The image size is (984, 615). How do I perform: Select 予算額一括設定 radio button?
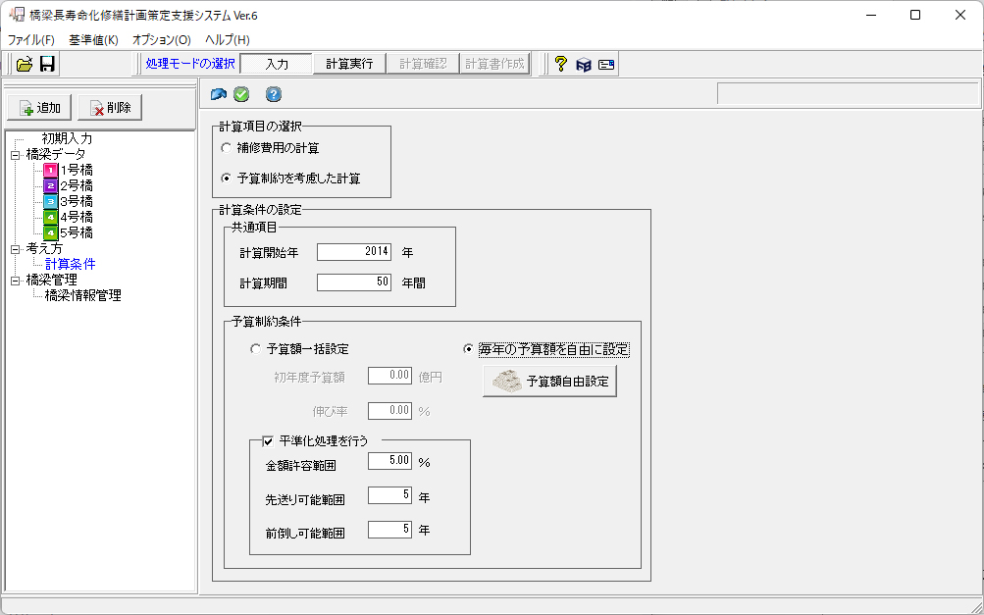255,349
